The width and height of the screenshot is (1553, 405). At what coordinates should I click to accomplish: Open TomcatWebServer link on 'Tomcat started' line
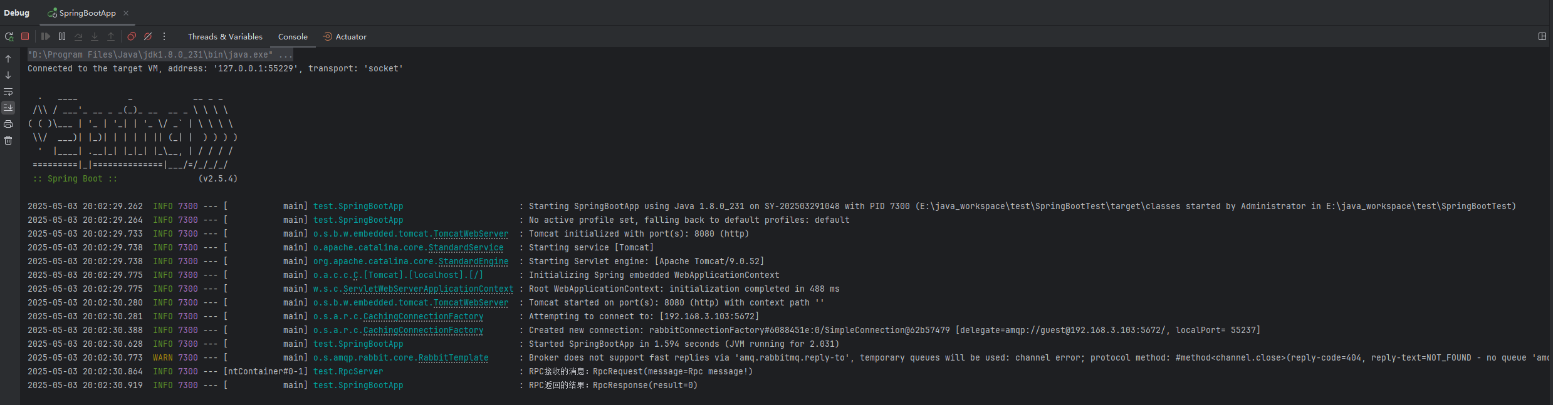coord(471,303)
